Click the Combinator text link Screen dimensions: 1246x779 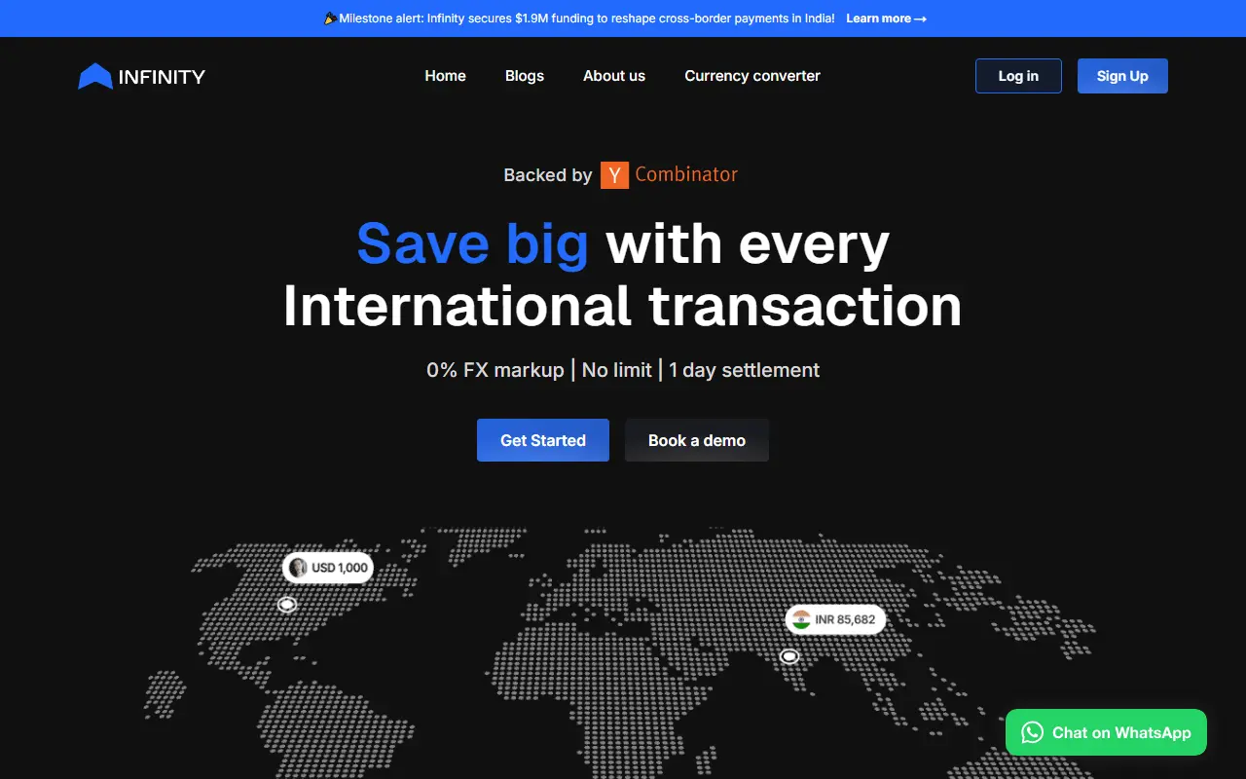686,175
